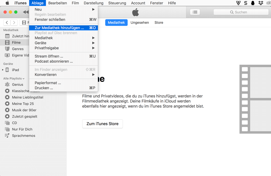
Task: Click the Eigene Videos icon
Action: tap(7, 55)
